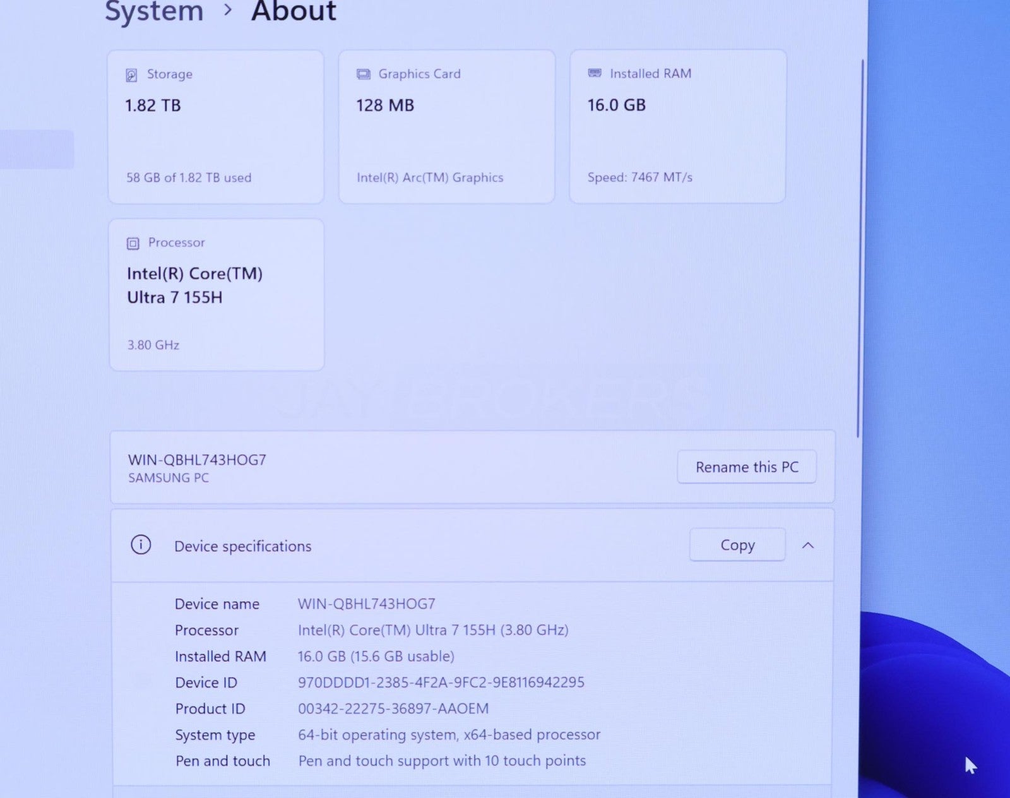
Task: Open the 128 MB Graphics Card tile
Action: (446, 127)
